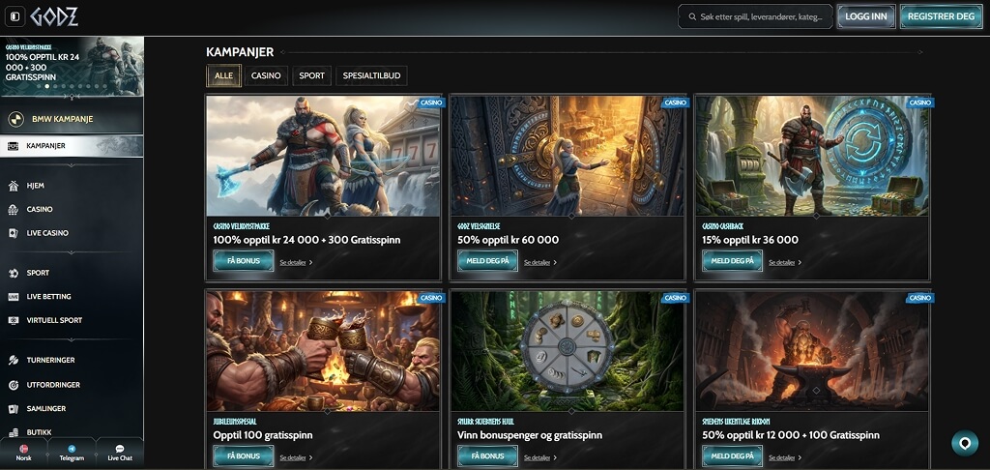Click the sidebar welcome bonus banner

click(72, 66)
